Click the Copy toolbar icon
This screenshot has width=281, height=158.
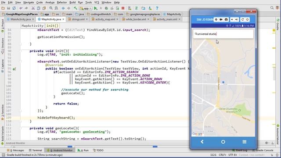pos(39,8)
